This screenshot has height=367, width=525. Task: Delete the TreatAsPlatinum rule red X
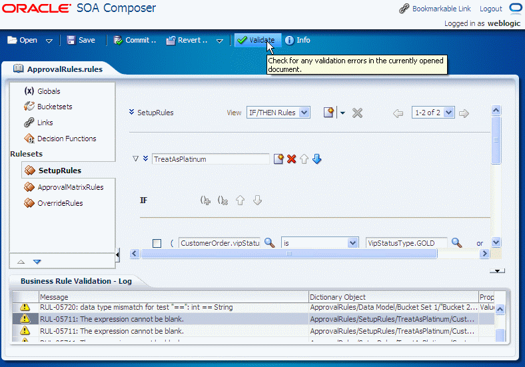click(291, 159)
